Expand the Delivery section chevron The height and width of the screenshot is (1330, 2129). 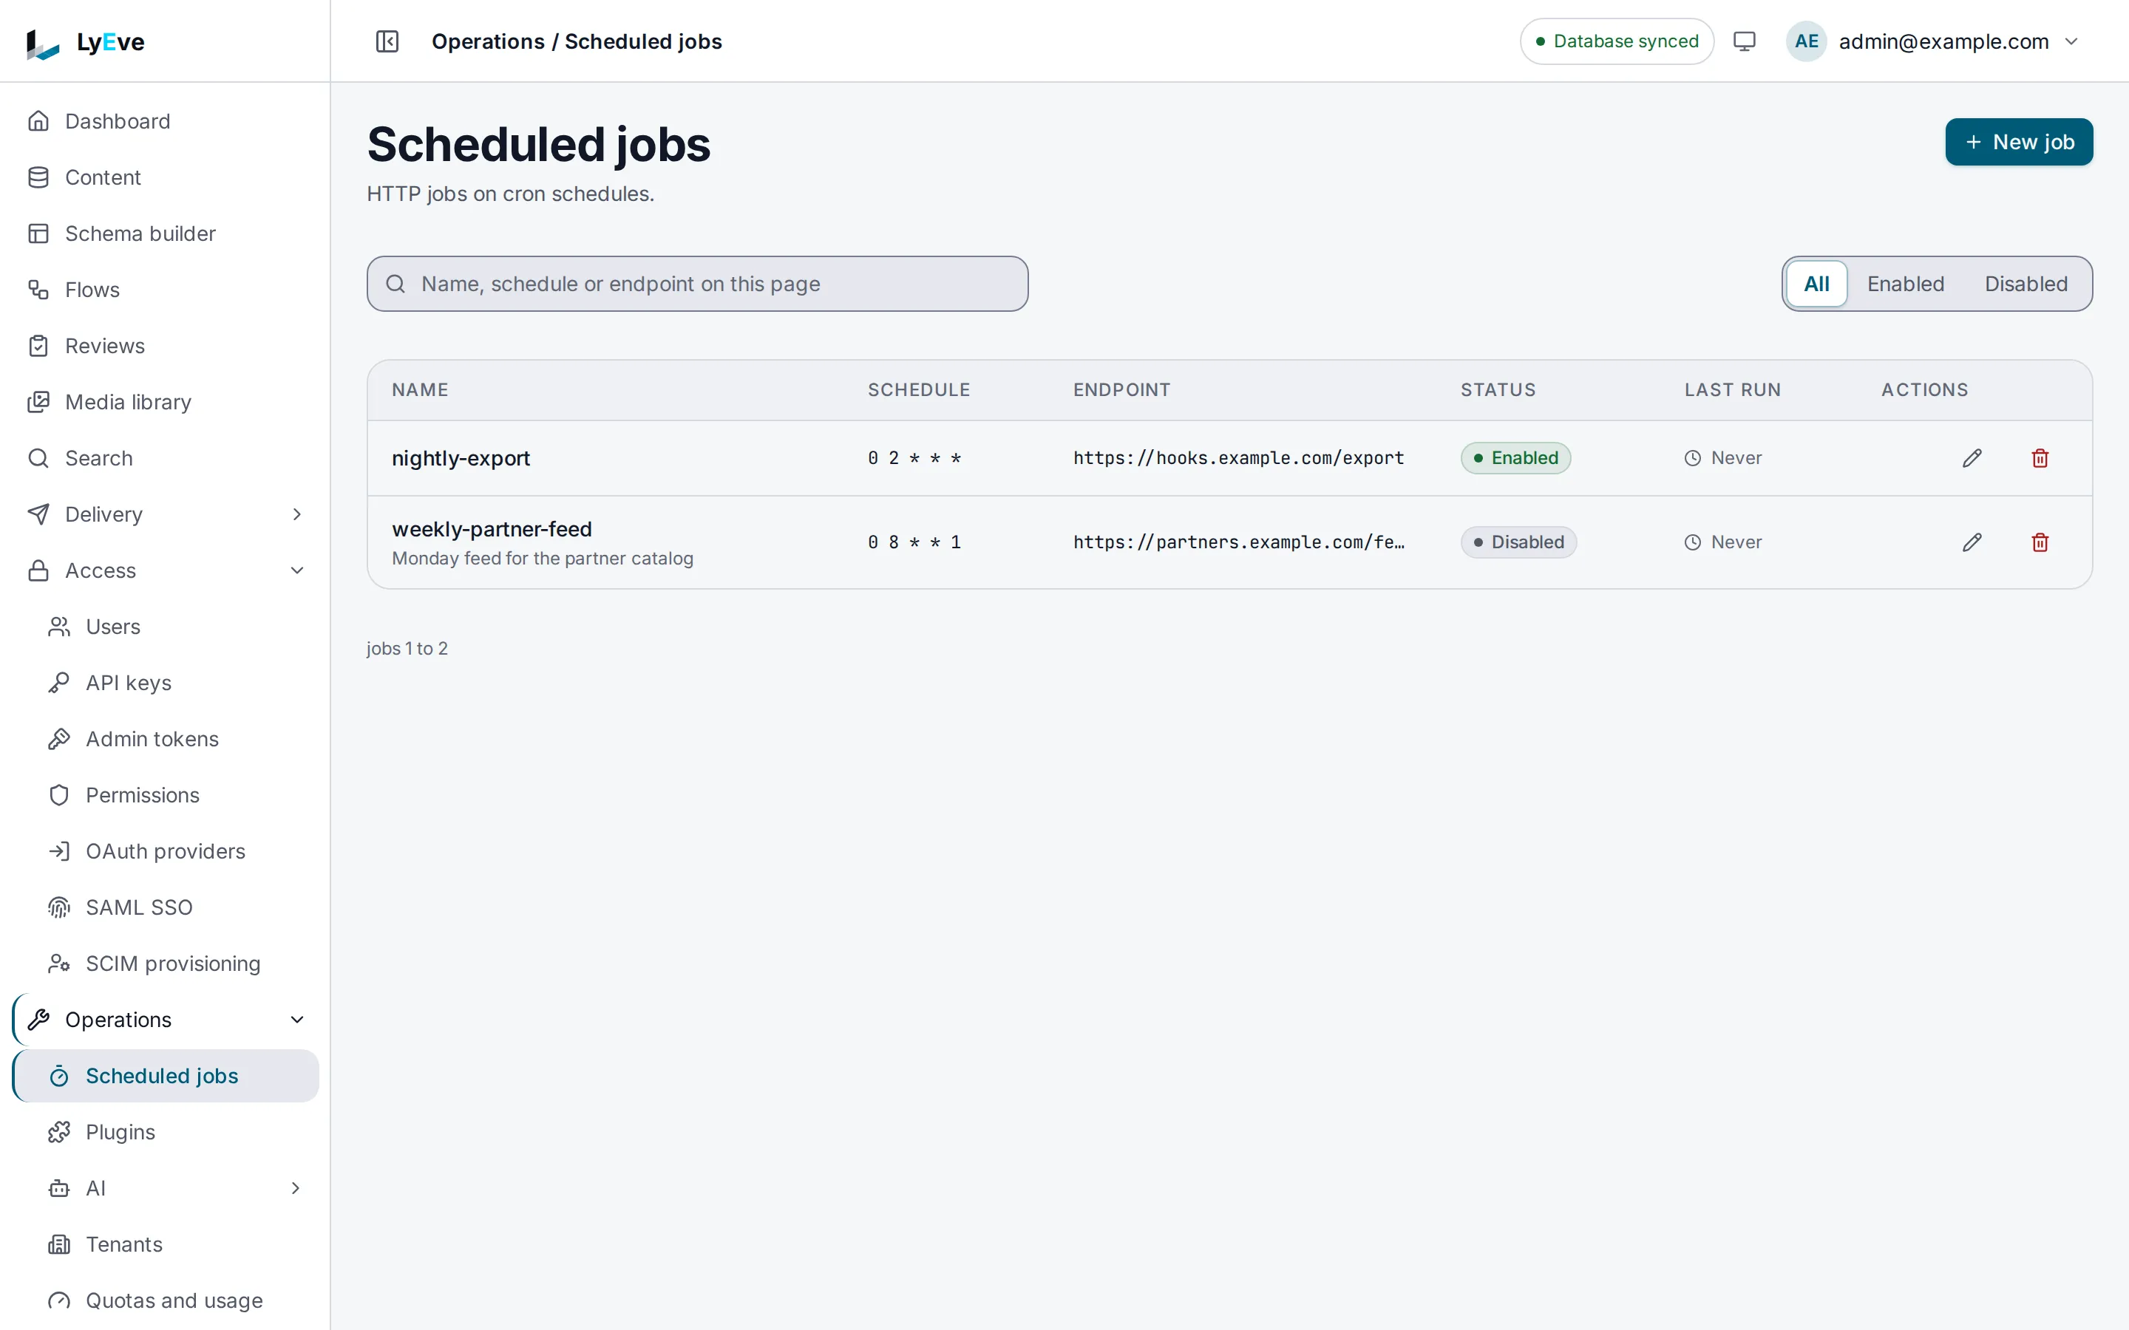pyautogui.click(x=296, y=514)
